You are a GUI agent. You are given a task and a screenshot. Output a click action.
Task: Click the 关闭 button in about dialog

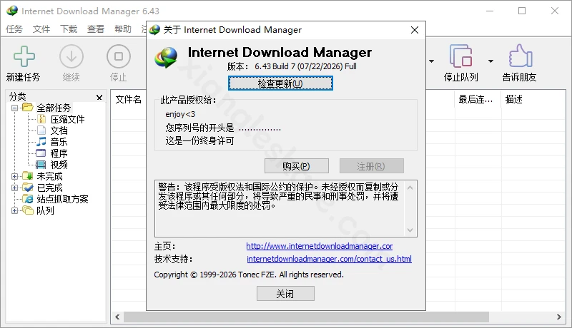[285, 294]
